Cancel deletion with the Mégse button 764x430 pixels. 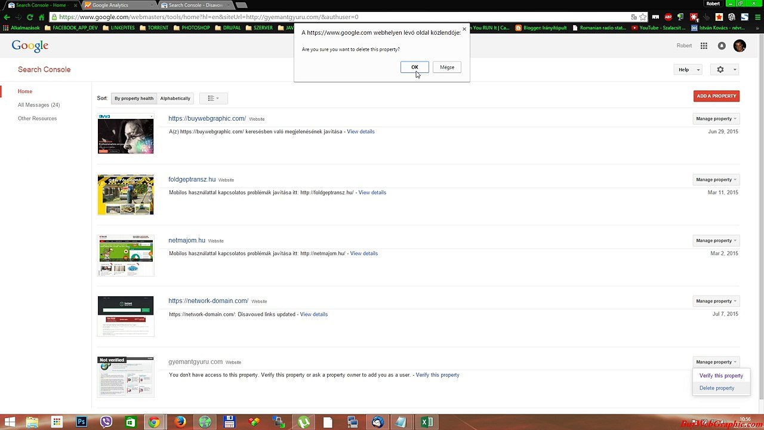[447, 67]
